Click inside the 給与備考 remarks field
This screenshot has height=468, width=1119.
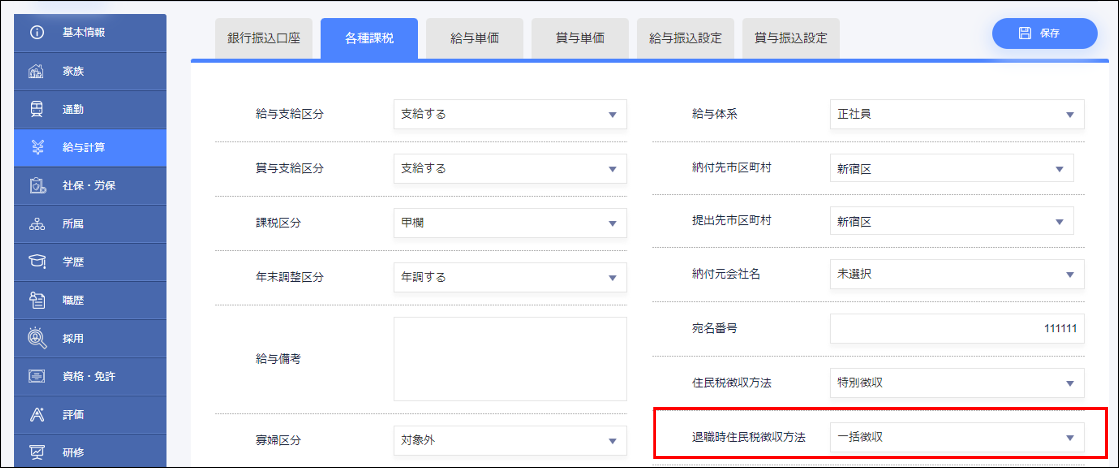[x=510, y=359]
